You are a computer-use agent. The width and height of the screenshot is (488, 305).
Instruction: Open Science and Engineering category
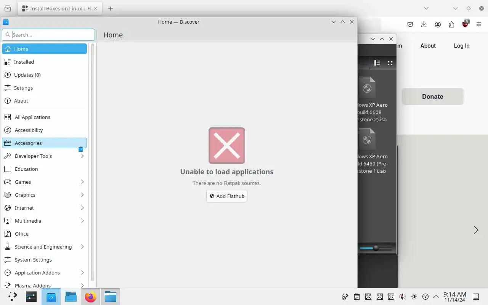pyautogui.click(x=44, y=247)
